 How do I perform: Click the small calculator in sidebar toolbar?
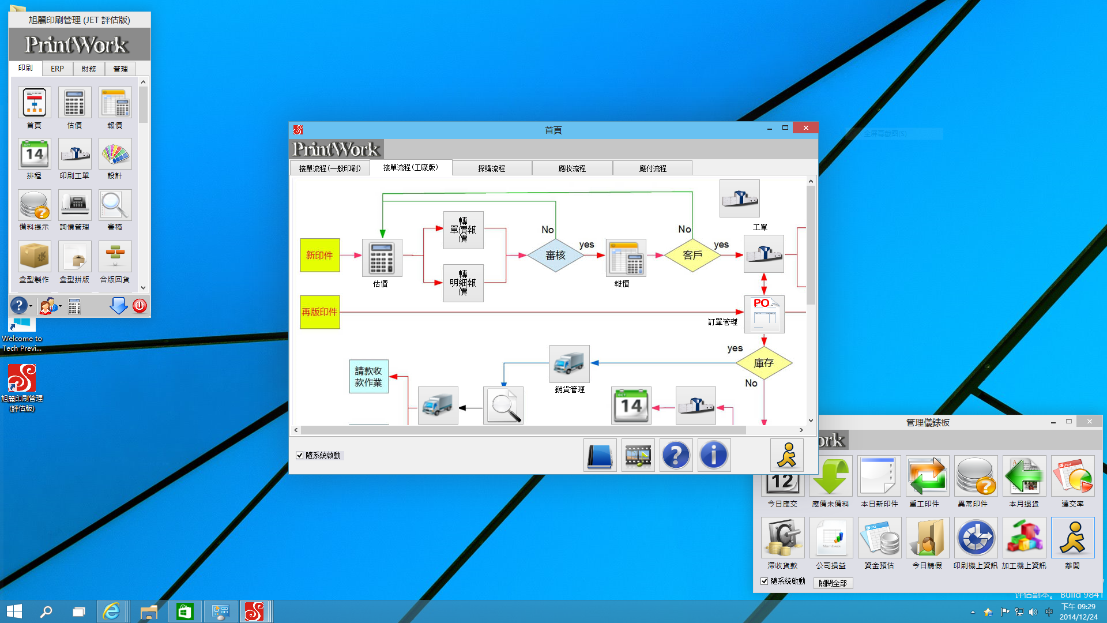coord(74,306)
